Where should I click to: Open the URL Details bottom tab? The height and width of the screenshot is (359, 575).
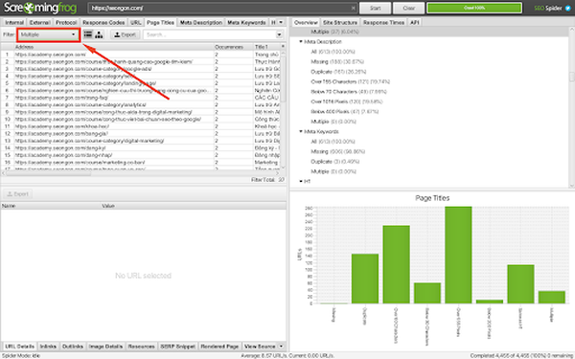click(20, 347)
